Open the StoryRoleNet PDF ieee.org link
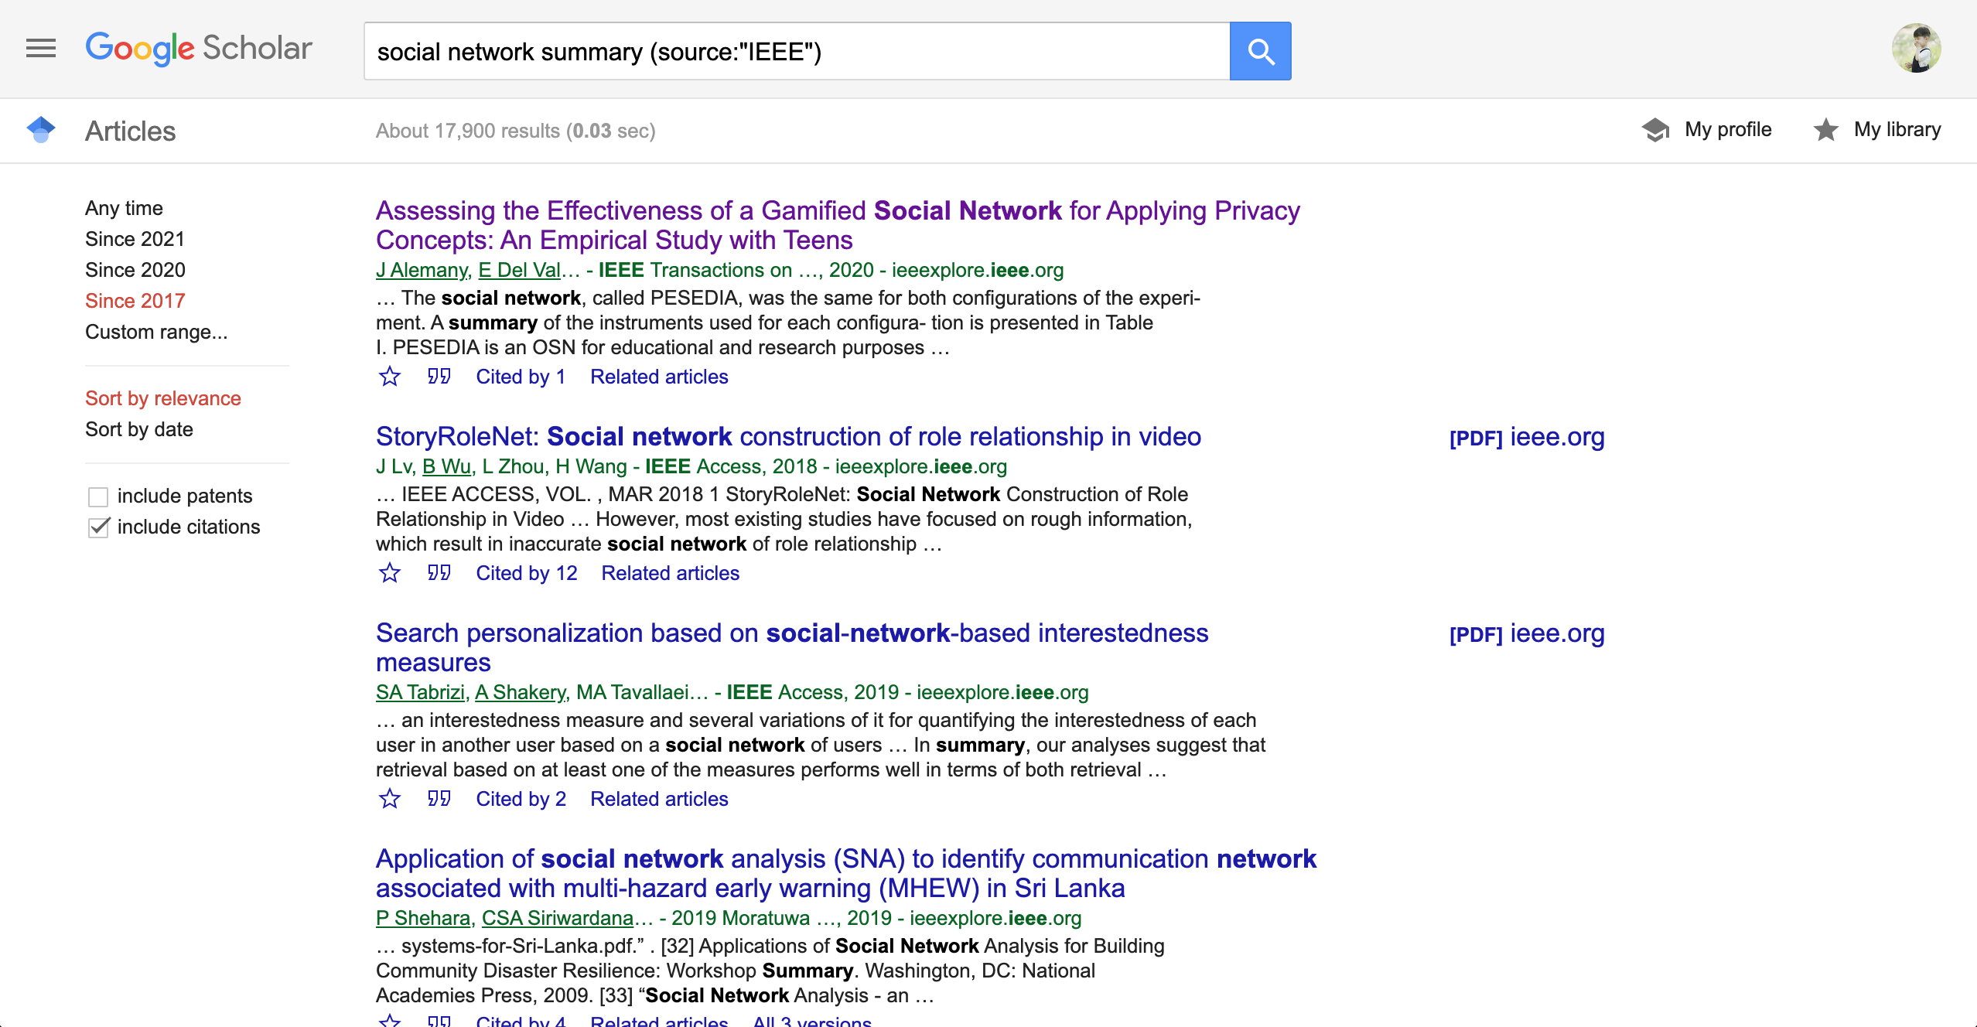Screen dimensions: 1977x1027 (1527, 438)
